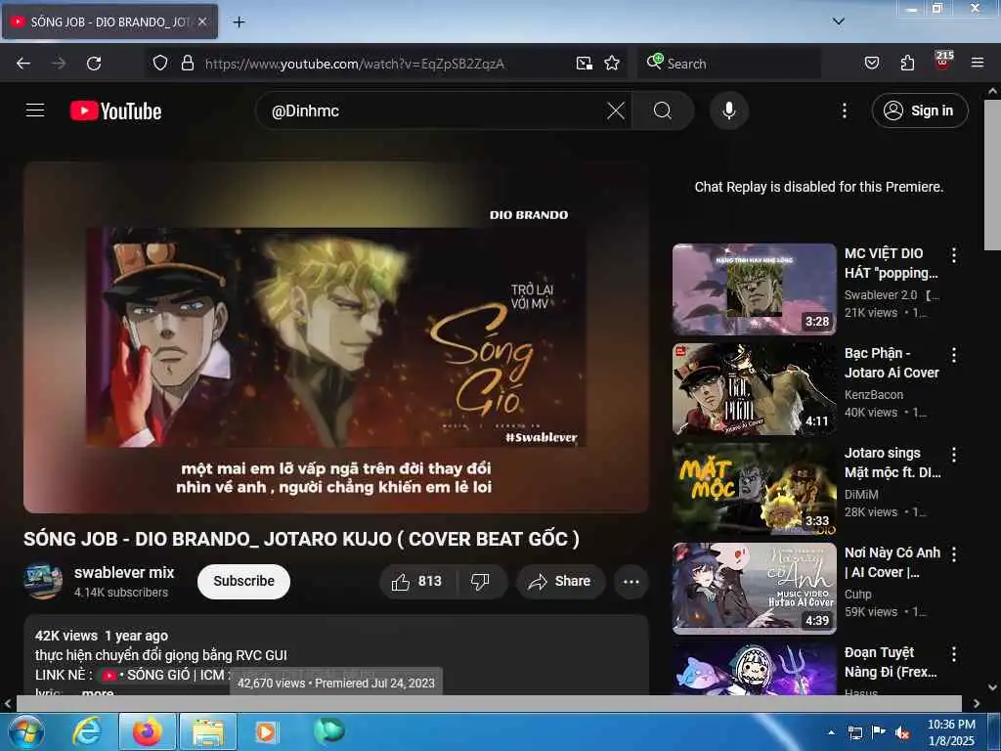Play the MC VIỆT DIO HÁT thumbnail
Screen dimensions: 1001x751
(x=754, y=289)
